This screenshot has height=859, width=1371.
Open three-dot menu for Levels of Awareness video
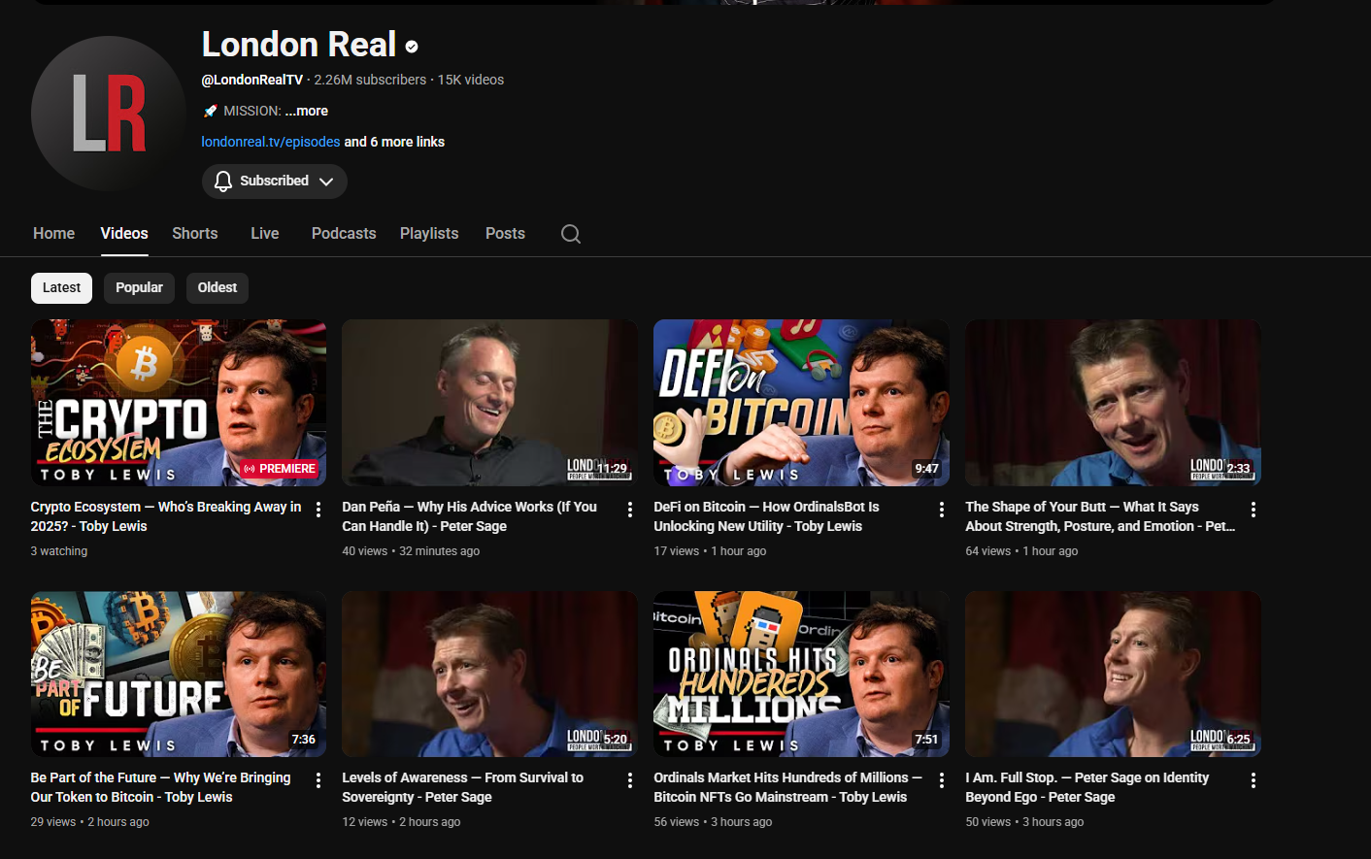coord(630,780)
